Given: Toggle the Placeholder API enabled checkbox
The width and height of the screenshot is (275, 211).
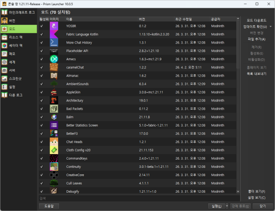Looking at the screenshot, I should [42, 51].
